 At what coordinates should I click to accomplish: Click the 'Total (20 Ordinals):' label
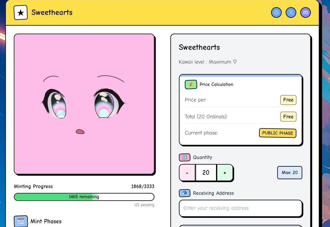click(x=206, y=117)
